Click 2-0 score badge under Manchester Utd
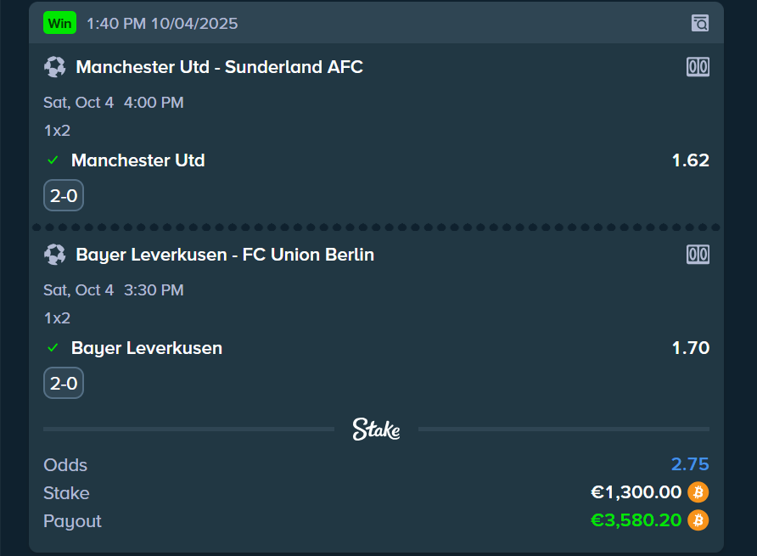 pos(64,196)
